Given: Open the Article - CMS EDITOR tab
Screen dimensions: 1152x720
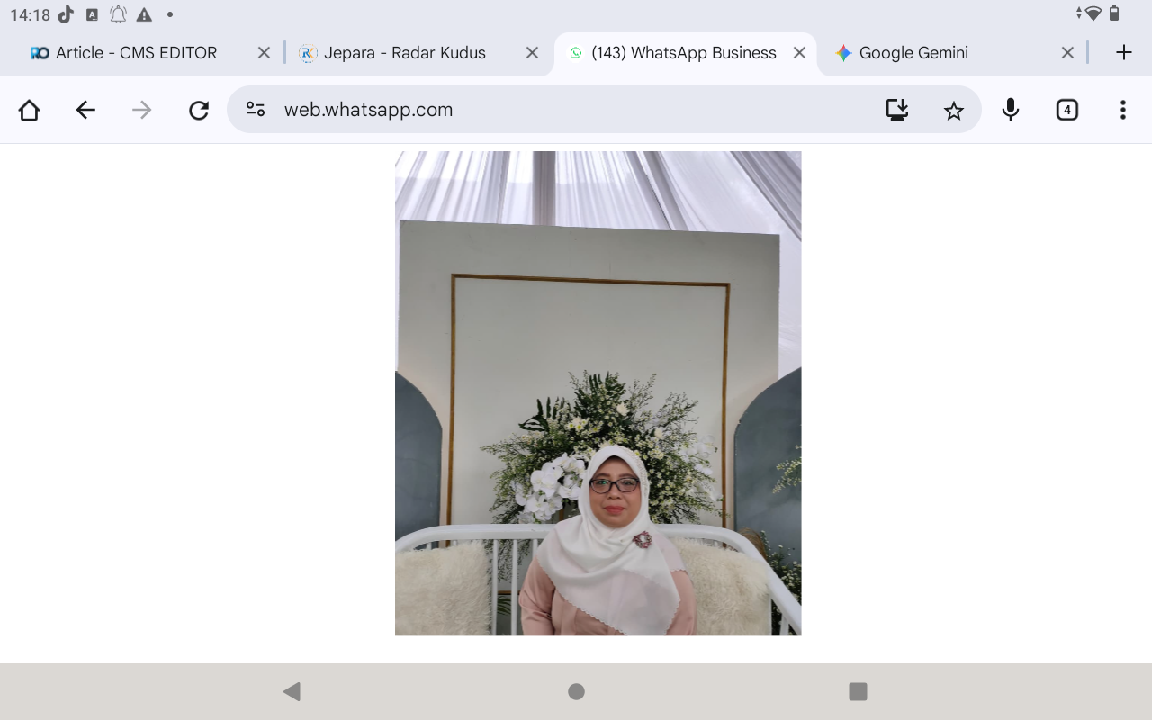Looking at the screenshot, I should (136, 53).
